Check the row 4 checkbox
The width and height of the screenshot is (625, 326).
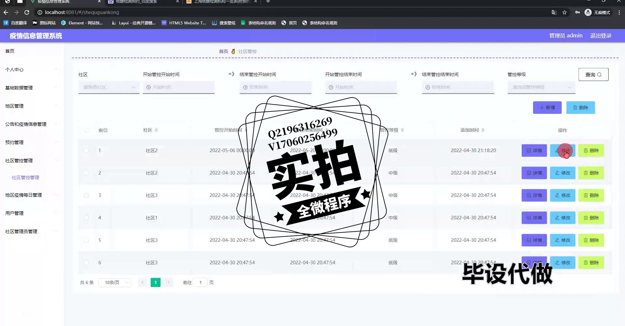point(86,218)
